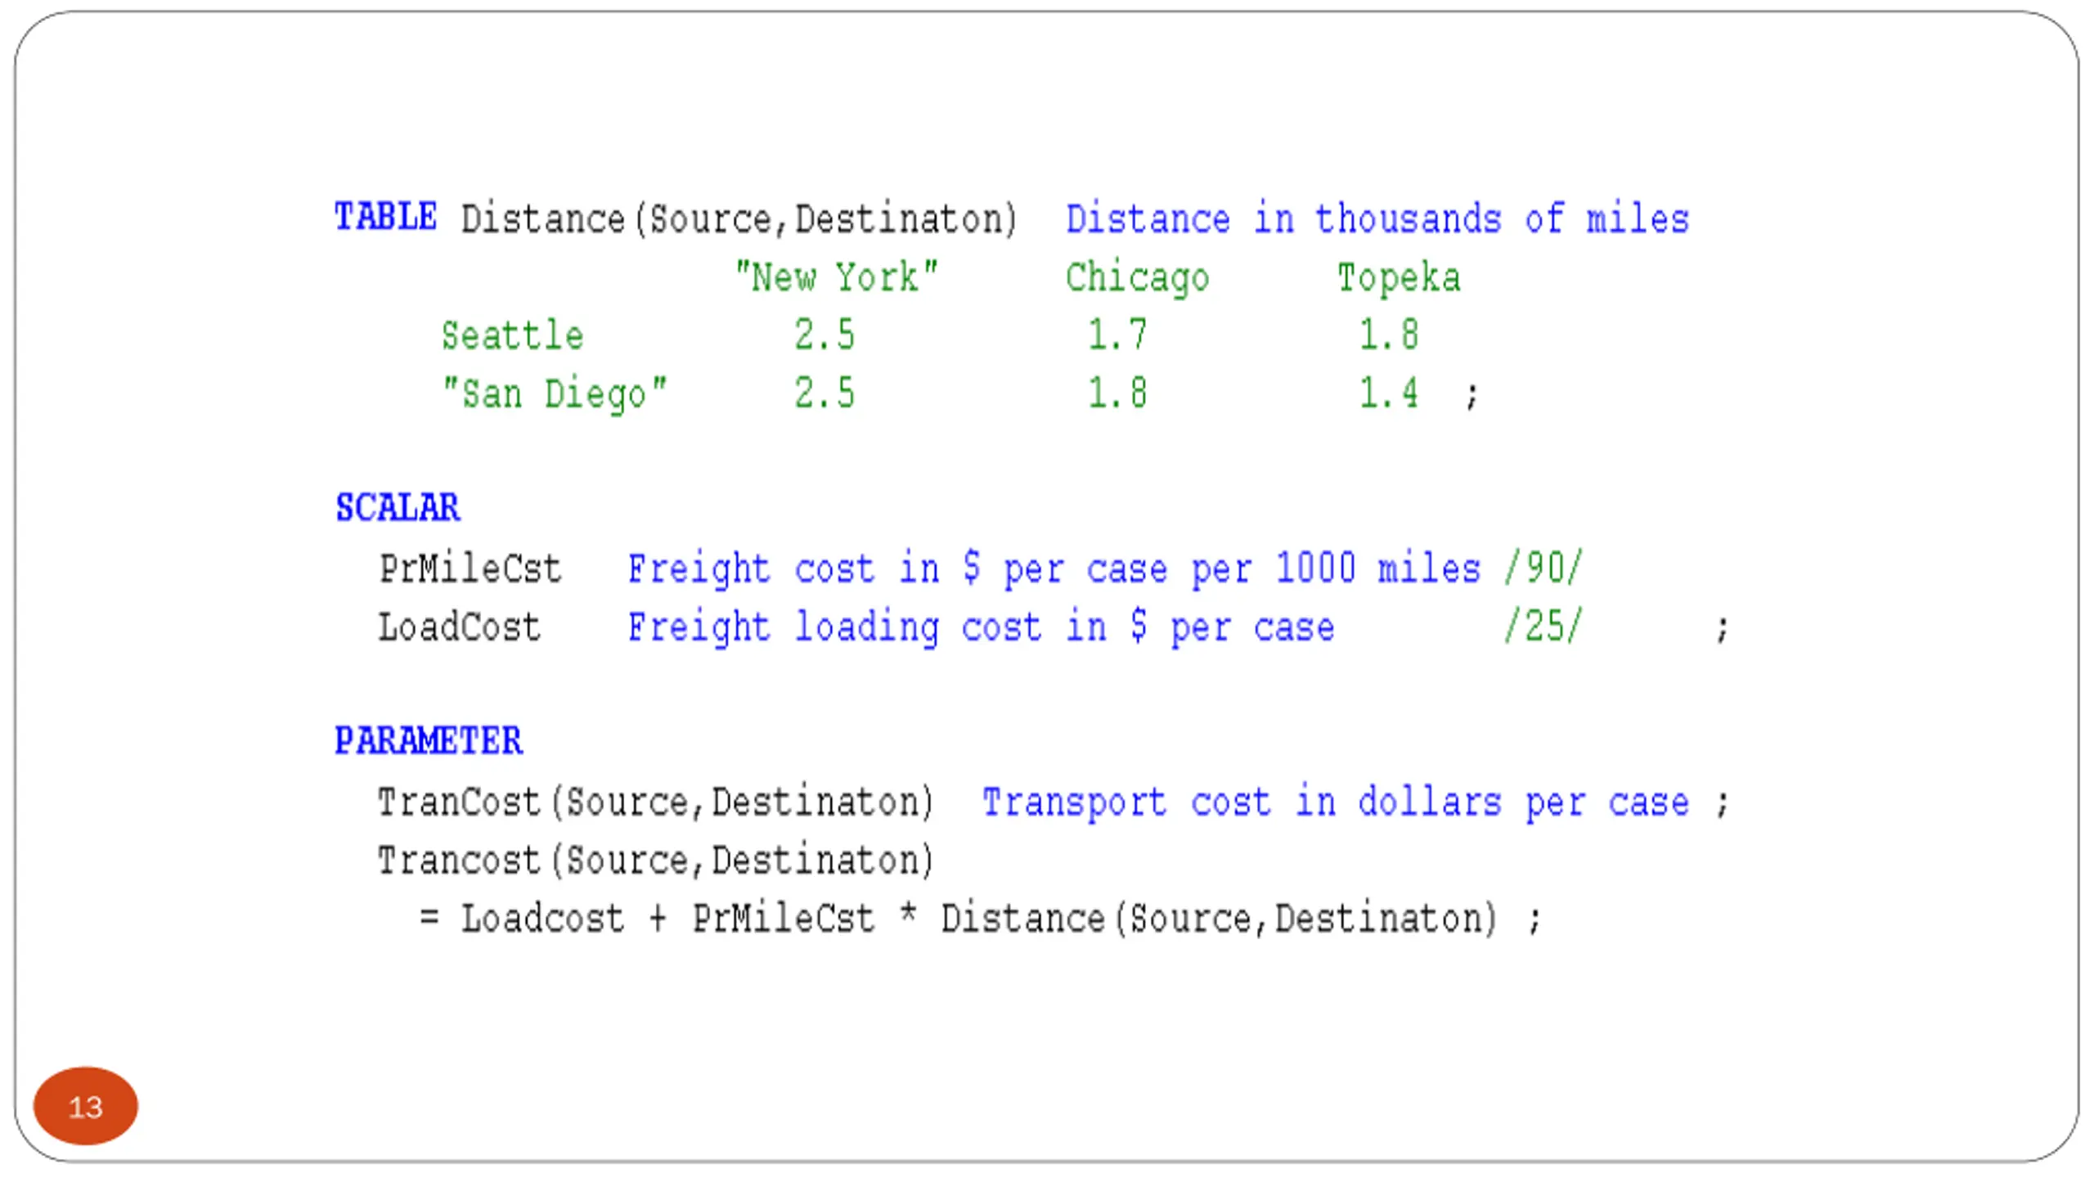Click the "New York" column header
The width and height of the screenshot is (2094, 1178).
[836, 277]
